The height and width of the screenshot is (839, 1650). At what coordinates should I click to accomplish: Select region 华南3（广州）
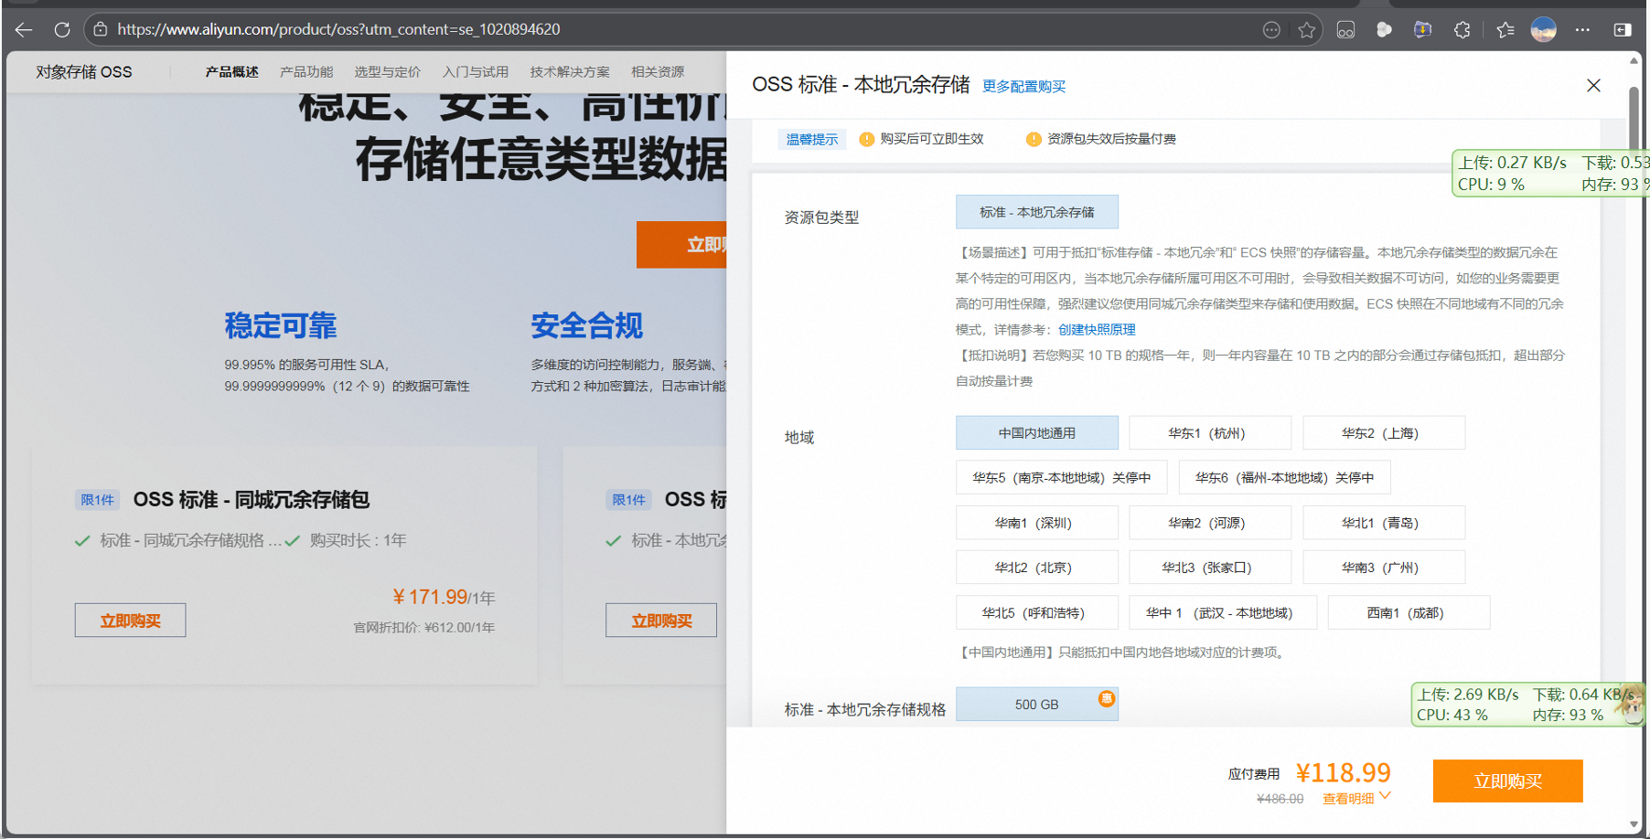[x=1384, y=568]
